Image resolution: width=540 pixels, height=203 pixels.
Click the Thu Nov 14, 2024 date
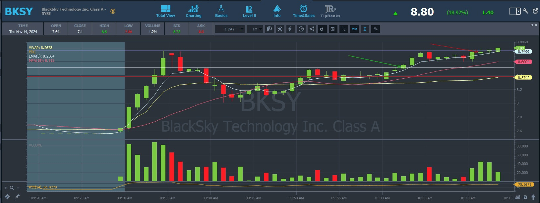coord(23,32)
